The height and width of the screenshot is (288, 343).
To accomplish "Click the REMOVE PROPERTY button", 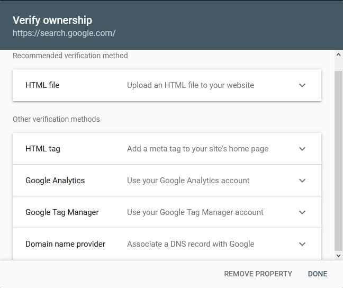I will pos(258,274).
